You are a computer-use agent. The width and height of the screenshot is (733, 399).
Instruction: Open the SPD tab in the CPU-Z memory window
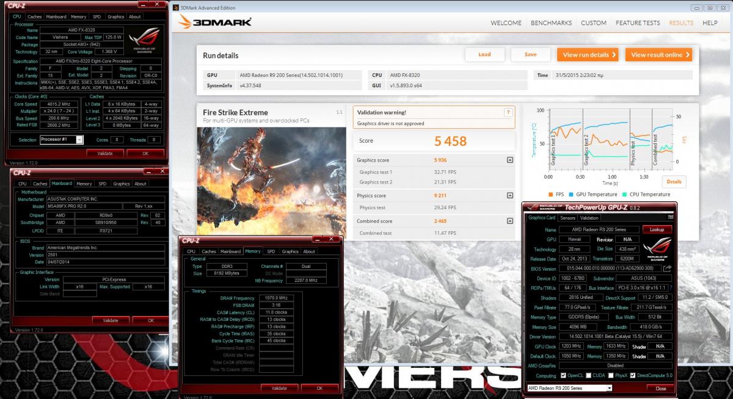pos(271,251)
